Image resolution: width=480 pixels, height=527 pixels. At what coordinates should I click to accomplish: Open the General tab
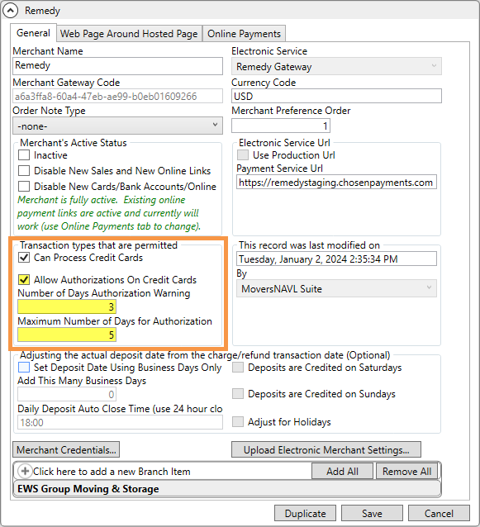click(33, 33)
